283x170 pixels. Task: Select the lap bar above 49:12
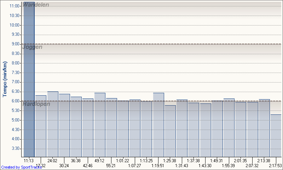100,125
